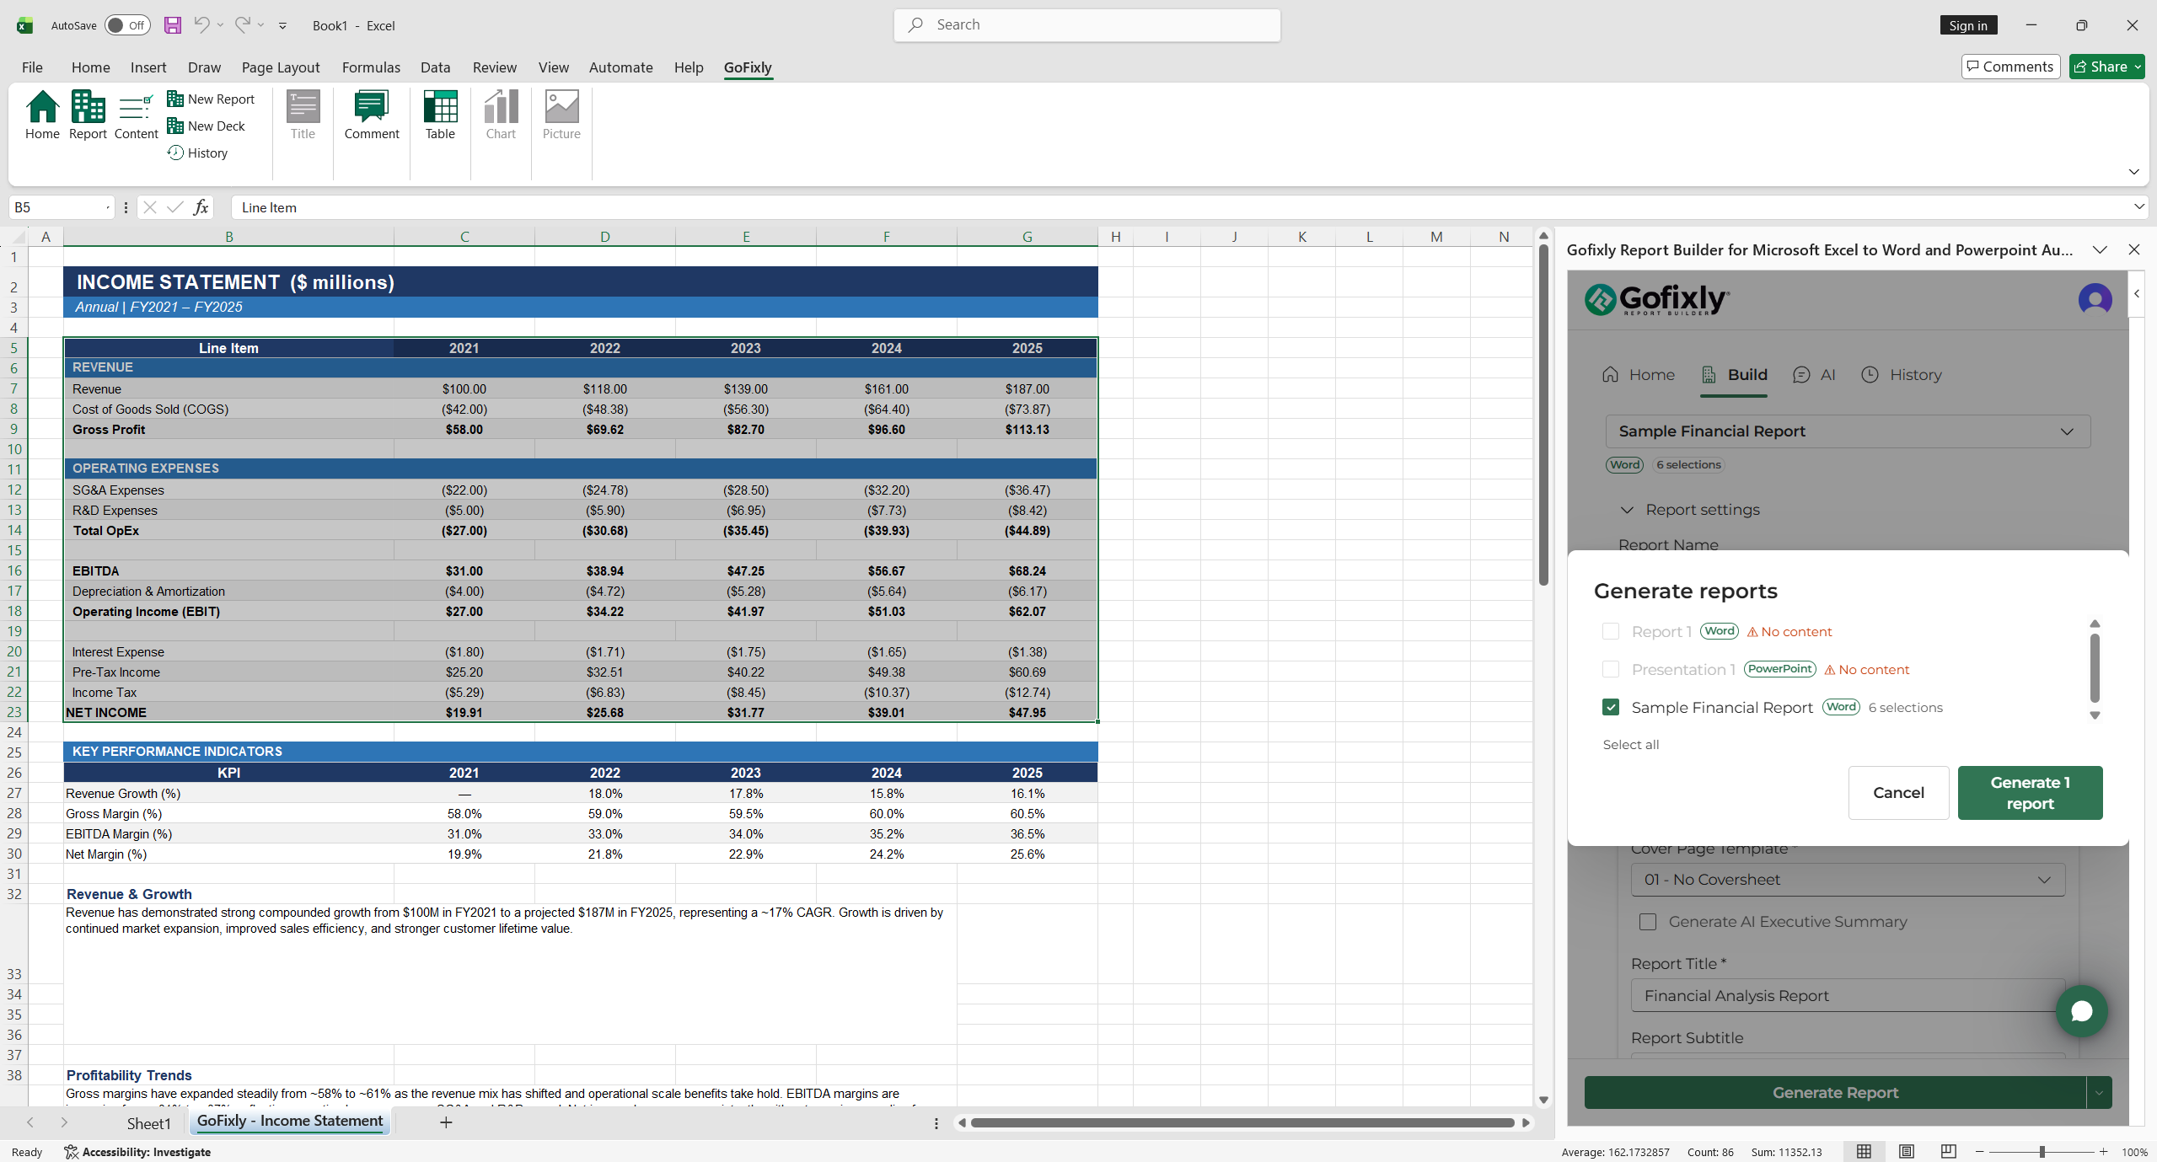Click the Chart ribbon icon
Image resolution: width=2157 pixels, height=1162 pixels.
(x=501, y=115)
